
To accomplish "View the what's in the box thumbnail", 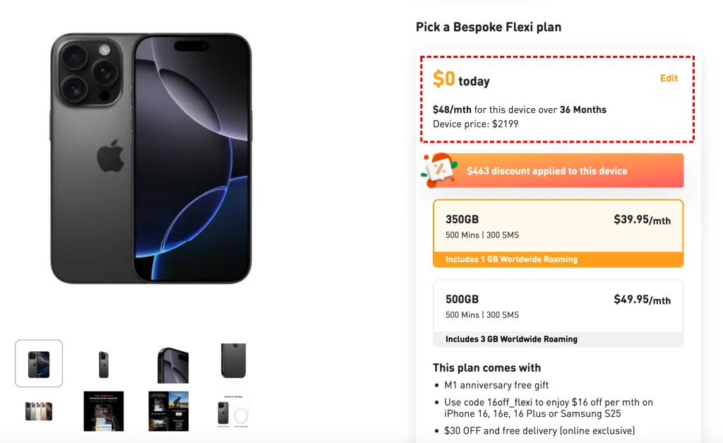I will pos(233,411).
